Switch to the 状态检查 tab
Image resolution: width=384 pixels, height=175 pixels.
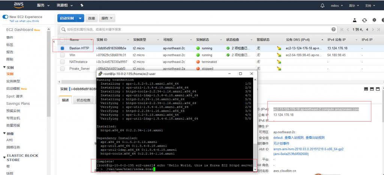[83, 100]
